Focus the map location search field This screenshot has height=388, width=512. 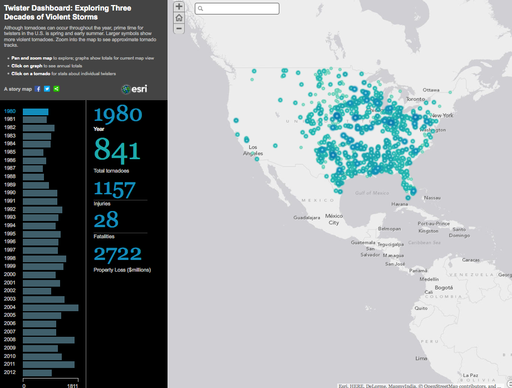[x=240, y=9]
